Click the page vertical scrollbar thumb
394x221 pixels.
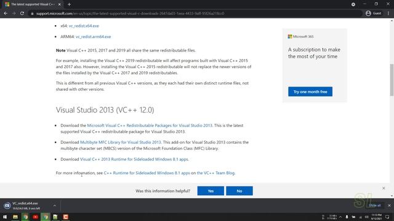pyautogui.click(x=392, y=80)
